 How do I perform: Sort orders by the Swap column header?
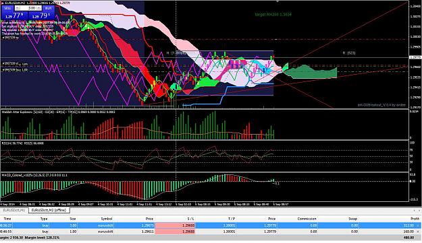click(x=353, y=219)
